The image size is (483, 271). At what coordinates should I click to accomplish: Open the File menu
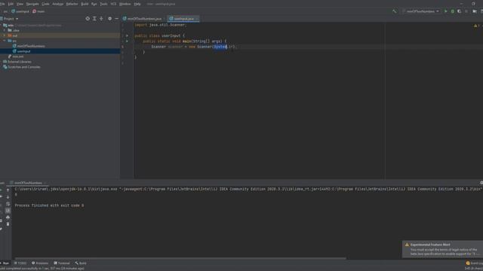2,4
